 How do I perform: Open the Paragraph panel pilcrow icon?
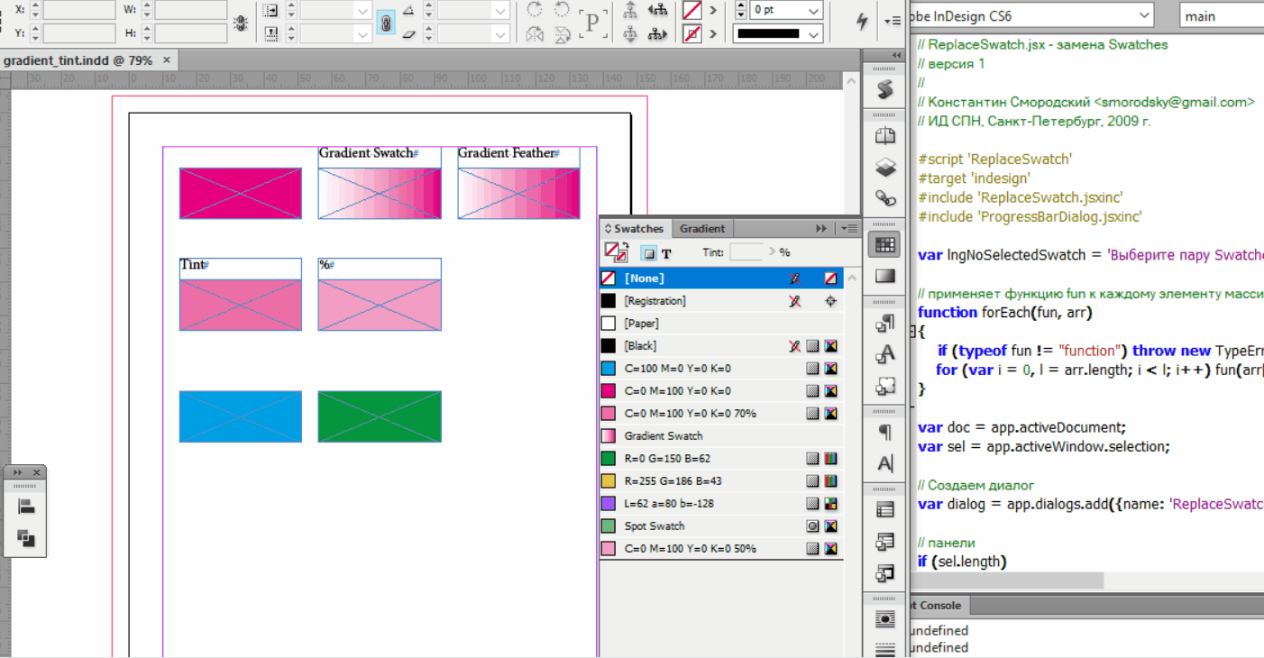click(884, 432)
